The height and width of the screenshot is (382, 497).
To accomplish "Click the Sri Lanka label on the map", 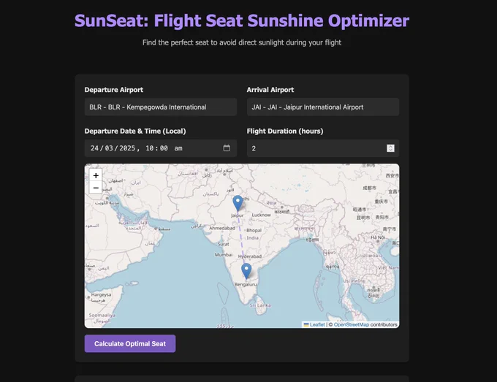I will click(x=260, y=305).
